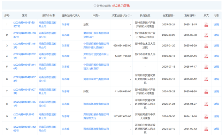Open PDF original for row 9

(206, 116)
